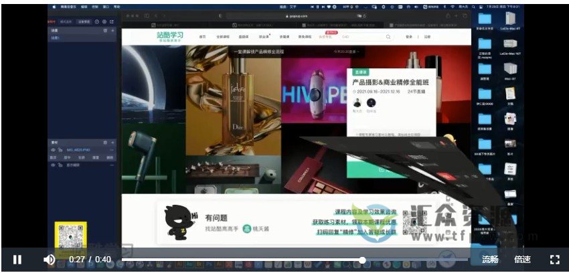Screen dimensions: 569x273
Task: Open more options for IMG_4820.PNG source
Action: pos(112,150)
